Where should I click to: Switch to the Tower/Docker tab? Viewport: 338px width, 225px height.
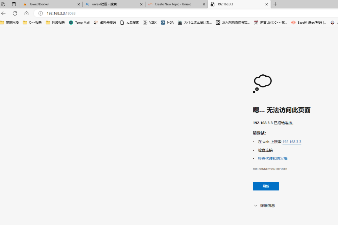click(x=51, y=4)
